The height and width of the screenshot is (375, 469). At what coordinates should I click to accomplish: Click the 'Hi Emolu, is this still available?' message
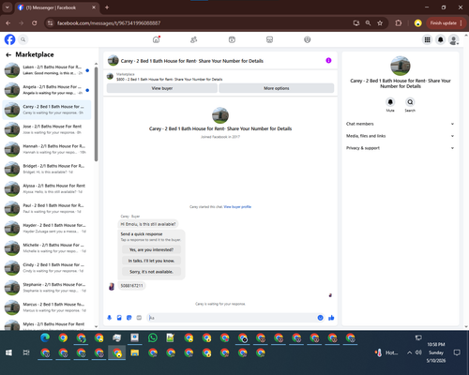click(x=148, y=224)
